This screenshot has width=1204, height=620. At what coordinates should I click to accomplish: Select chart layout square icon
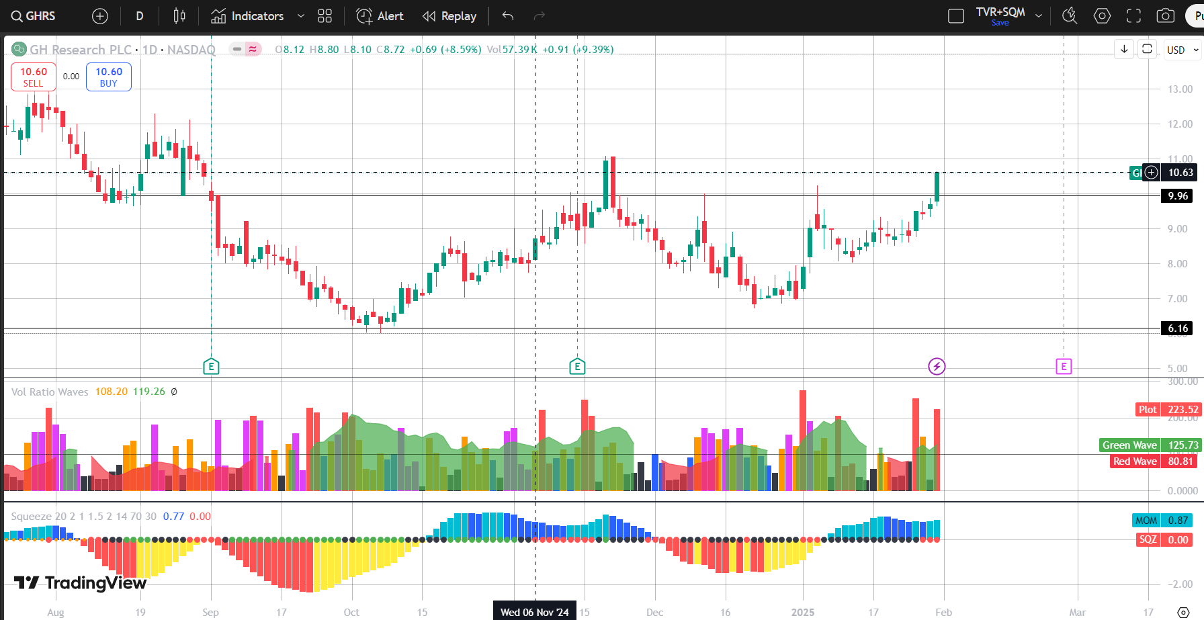956,16
